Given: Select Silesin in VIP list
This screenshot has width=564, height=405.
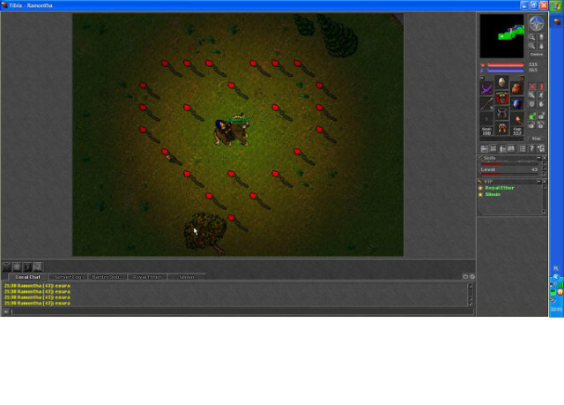Looking at the screenshot, I should 493,194.
